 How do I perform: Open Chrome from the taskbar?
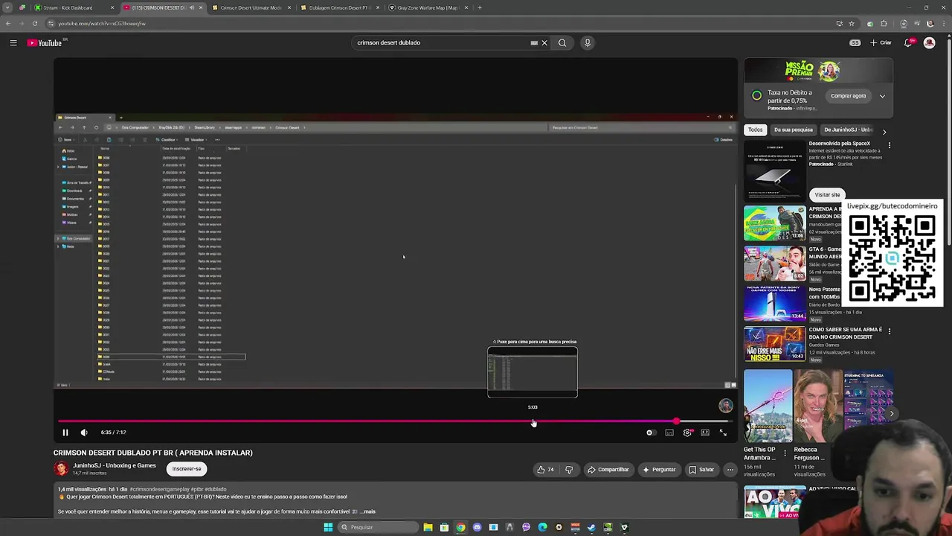click(x=460, y=527)
